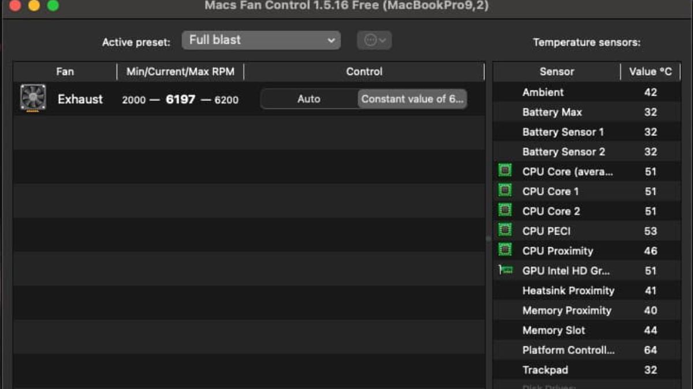Select the Battery Max sensor row
693x389 pixels.
tap(587, 112)
